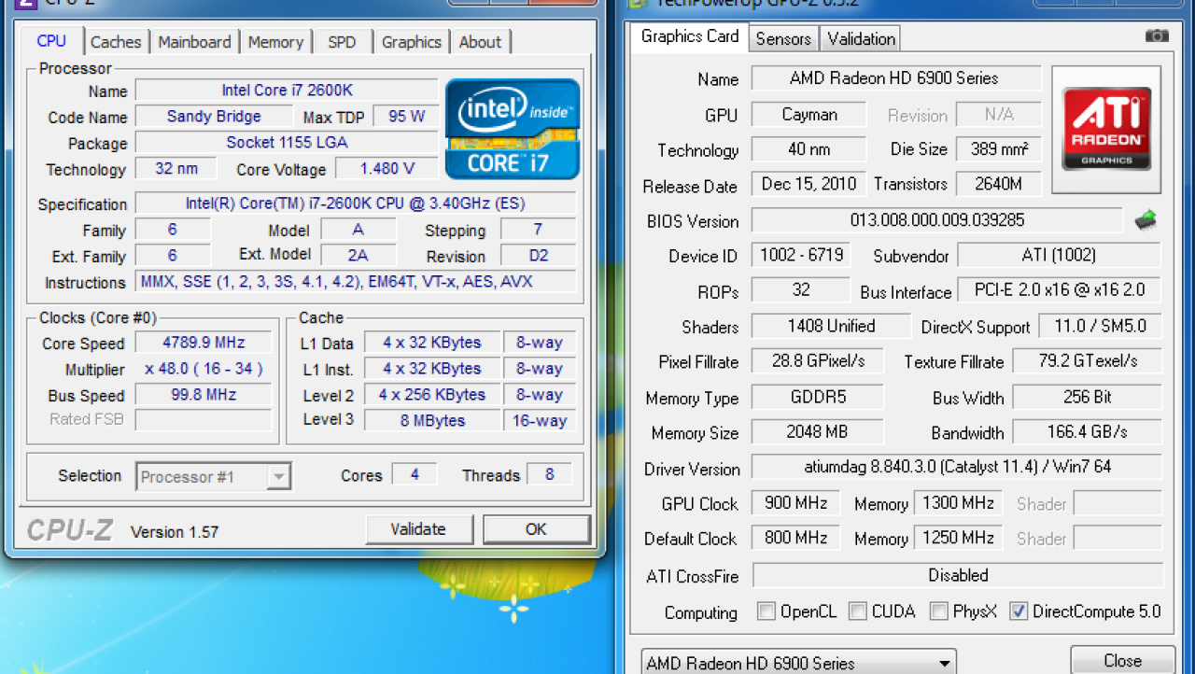Toggle the PhysX checkbox
1195x674 pixels.
click(939, 611)
